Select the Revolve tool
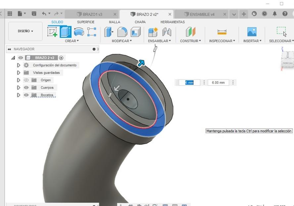294x206 pixels. click(x=79, y=32)
